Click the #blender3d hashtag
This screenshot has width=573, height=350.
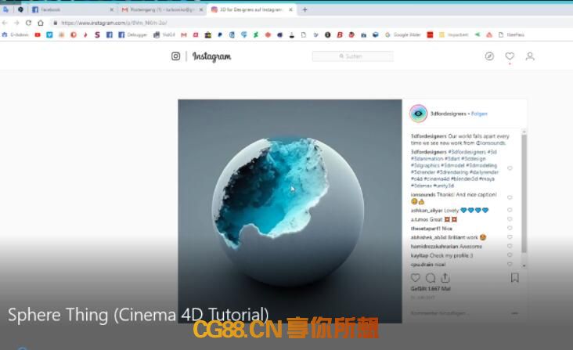pos(463,179)
